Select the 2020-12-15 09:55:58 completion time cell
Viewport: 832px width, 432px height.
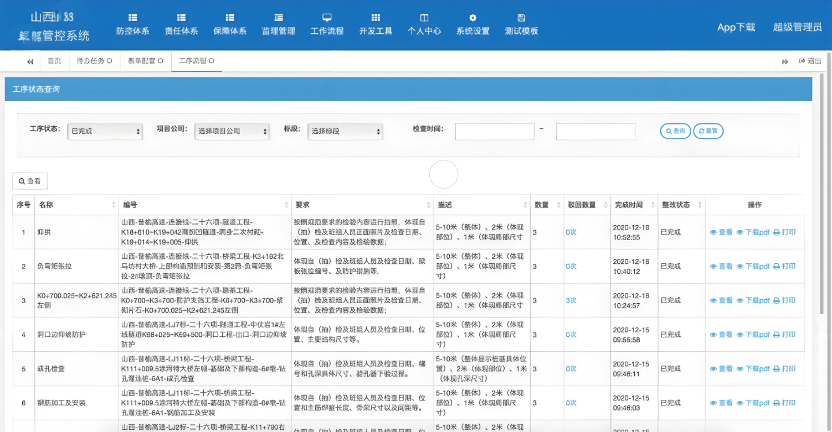click(634, 335)
